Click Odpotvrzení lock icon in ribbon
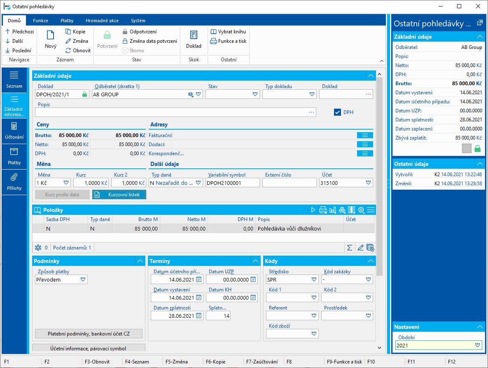This screenshot has height=368, width=488. [125, 32]
